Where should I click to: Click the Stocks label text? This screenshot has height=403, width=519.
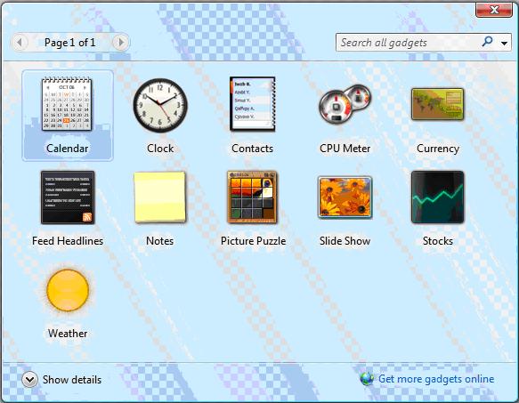tap(438, 241)
